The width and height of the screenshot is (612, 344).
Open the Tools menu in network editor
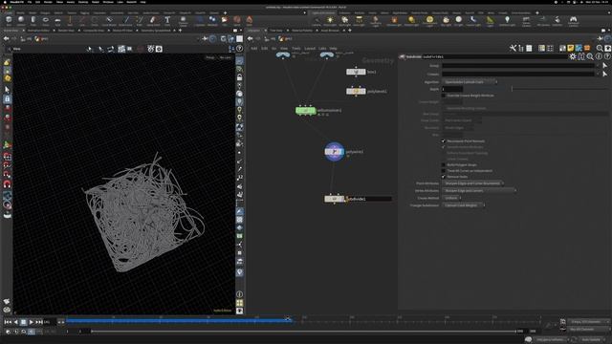(x=296, y=49)
